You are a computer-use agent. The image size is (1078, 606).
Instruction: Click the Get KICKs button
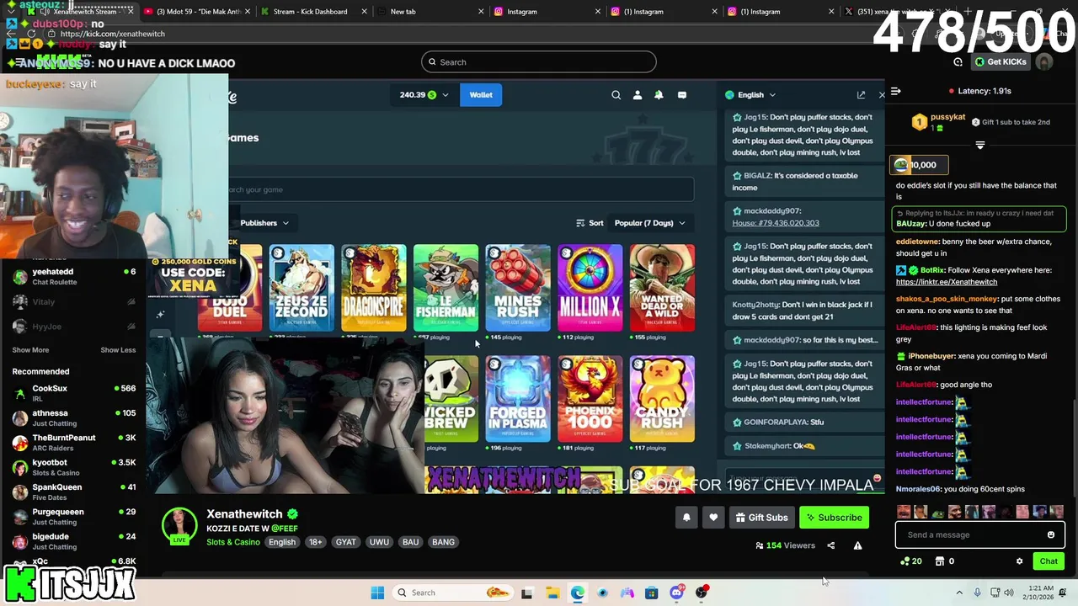[1001, 61]
